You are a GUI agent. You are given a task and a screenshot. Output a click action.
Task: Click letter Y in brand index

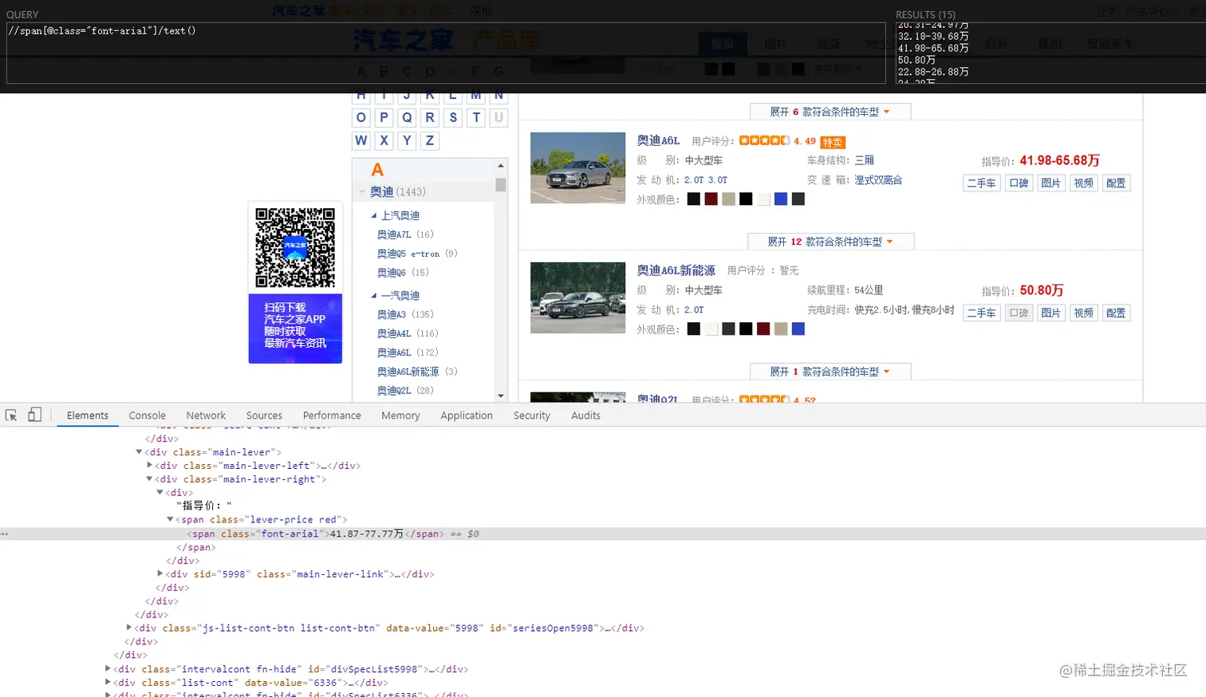click(407, 140)
